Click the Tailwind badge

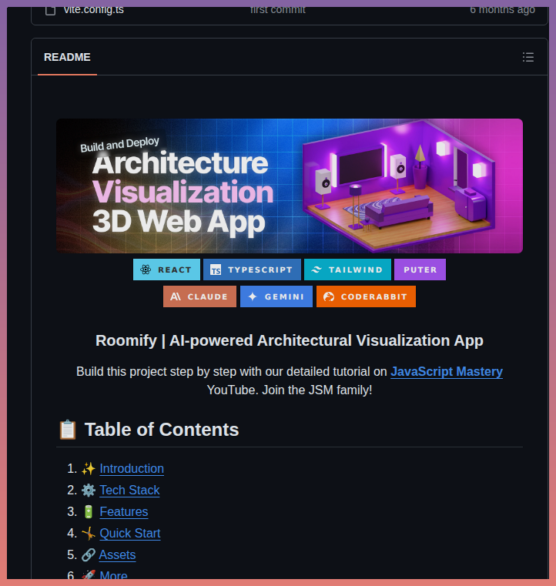(347, 270)
